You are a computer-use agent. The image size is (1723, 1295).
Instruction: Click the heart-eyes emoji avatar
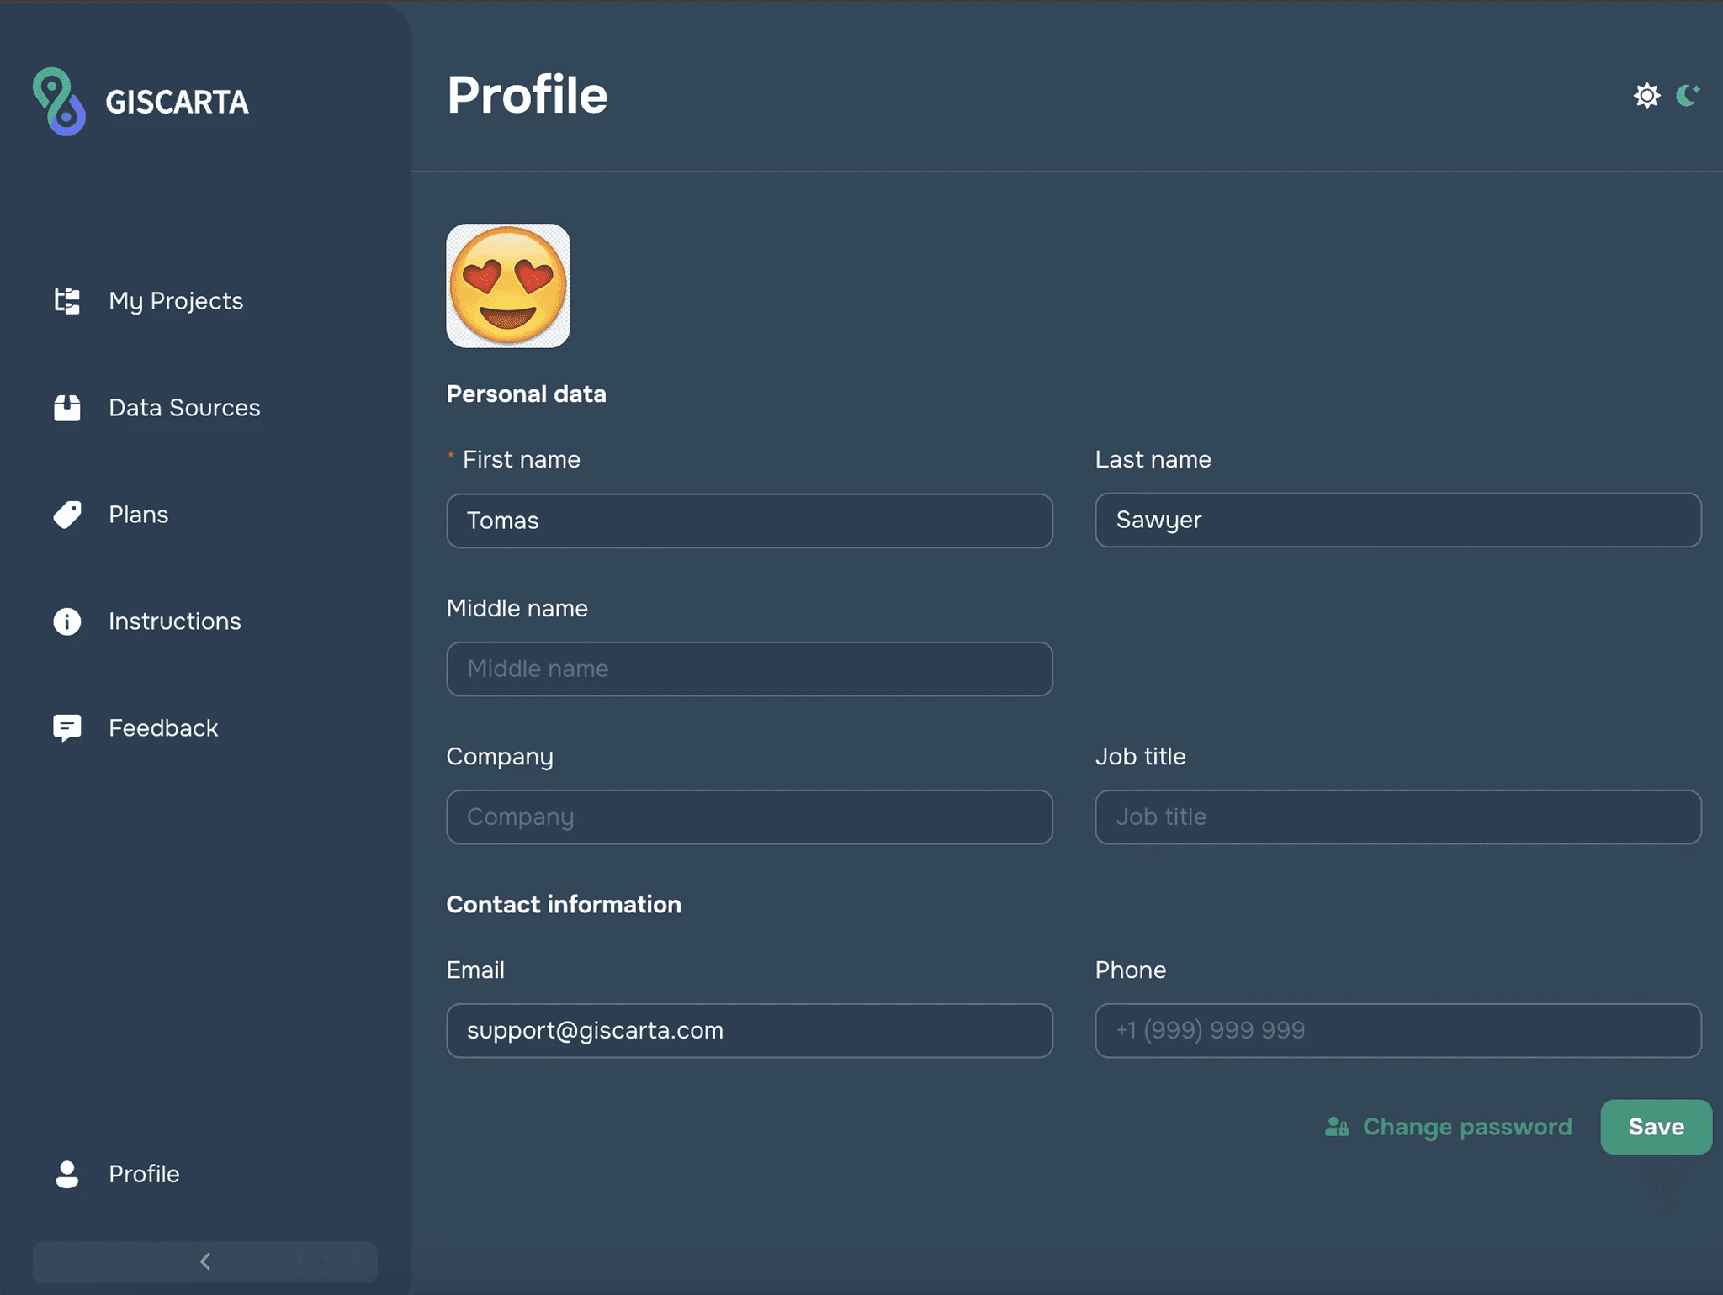tap(508, 286)
